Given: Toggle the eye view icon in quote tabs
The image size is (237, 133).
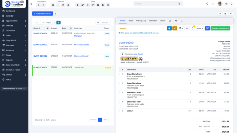Looking at the screenshot, I should (176, 21).
